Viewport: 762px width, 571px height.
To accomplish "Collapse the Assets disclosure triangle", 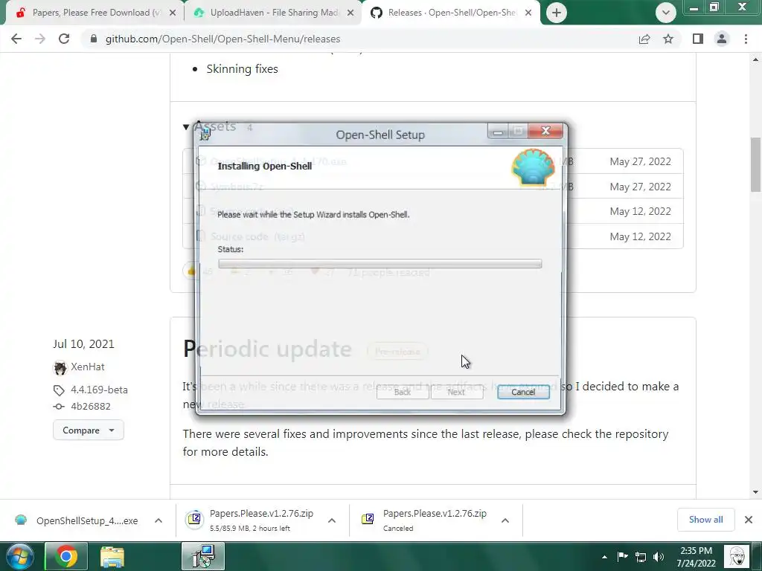I will tap(185, 127).
